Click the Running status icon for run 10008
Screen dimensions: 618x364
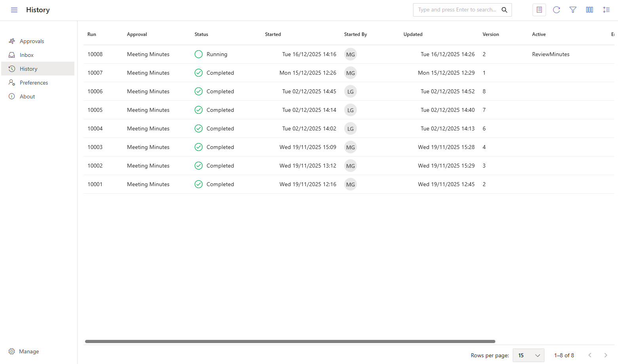click(199, 55)
